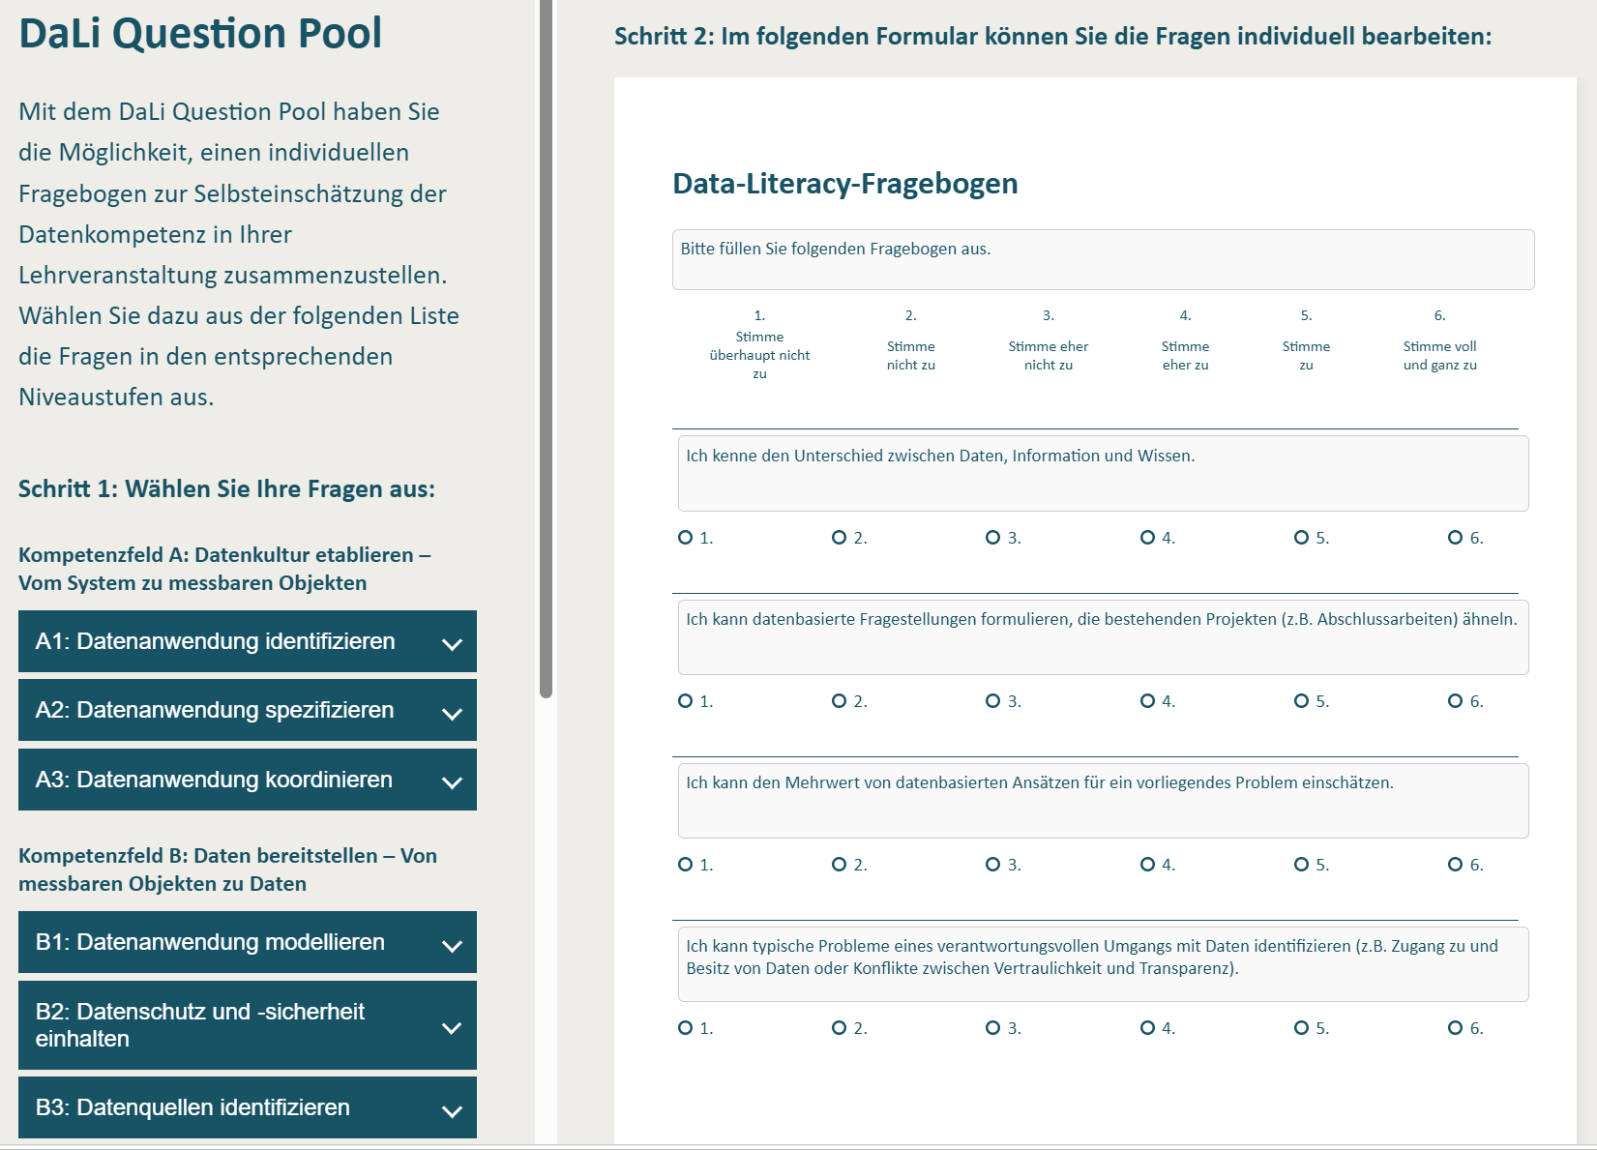Pick option 6 for Fragestellungen formulieren question

click(1456, 701)
